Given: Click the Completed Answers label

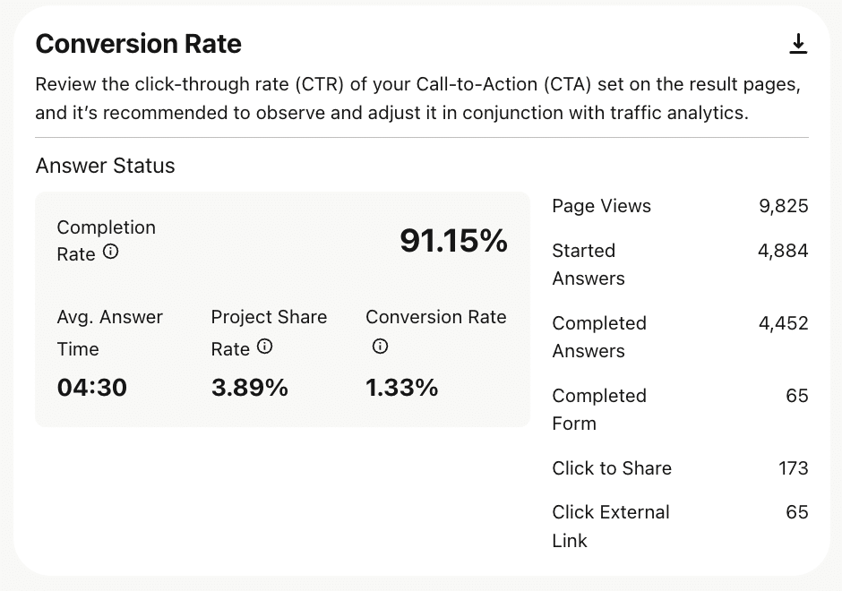Looking at the screenshot, I should pos(598,337).
